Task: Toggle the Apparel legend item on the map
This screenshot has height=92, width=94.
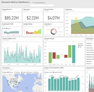Action: (x=5, y=72)
